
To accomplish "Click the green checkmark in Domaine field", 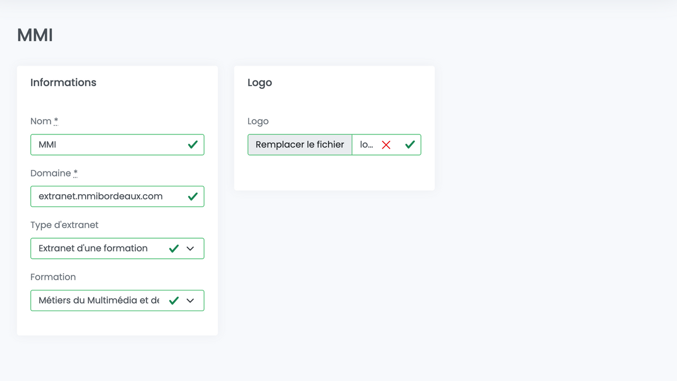I will click(193, 196).
